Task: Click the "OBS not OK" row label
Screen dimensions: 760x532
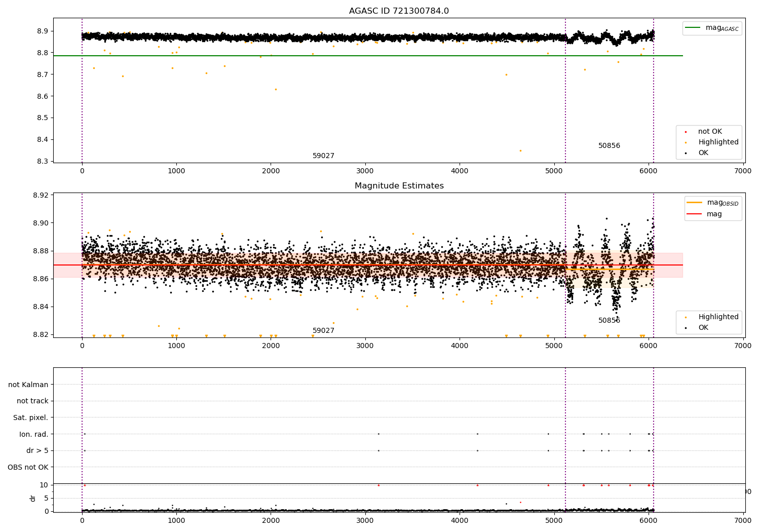Action: [28, 467]
